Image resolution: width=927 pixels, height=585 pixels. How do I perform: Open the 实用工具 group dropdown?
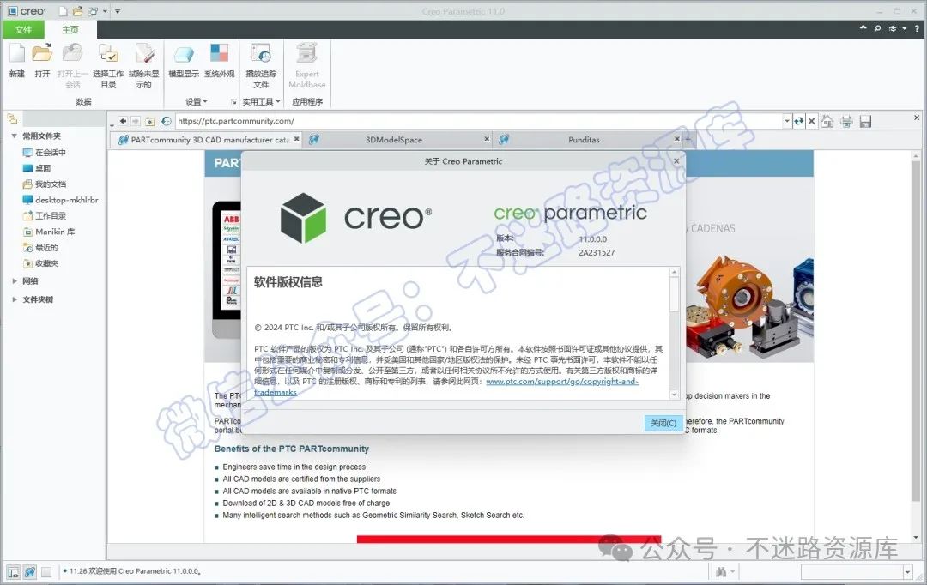click(261, 101)
